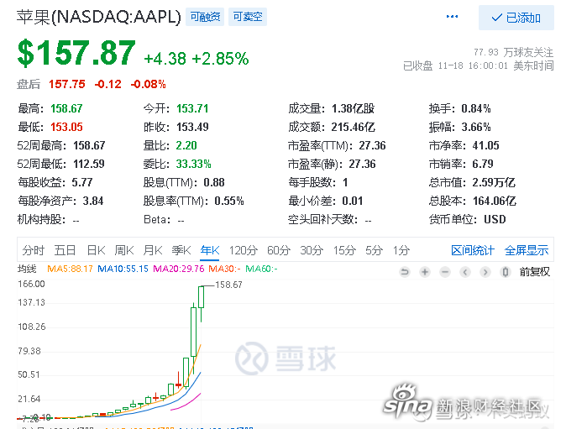
Task: Switch to the 月K chart tab
Action: [153, 250]
